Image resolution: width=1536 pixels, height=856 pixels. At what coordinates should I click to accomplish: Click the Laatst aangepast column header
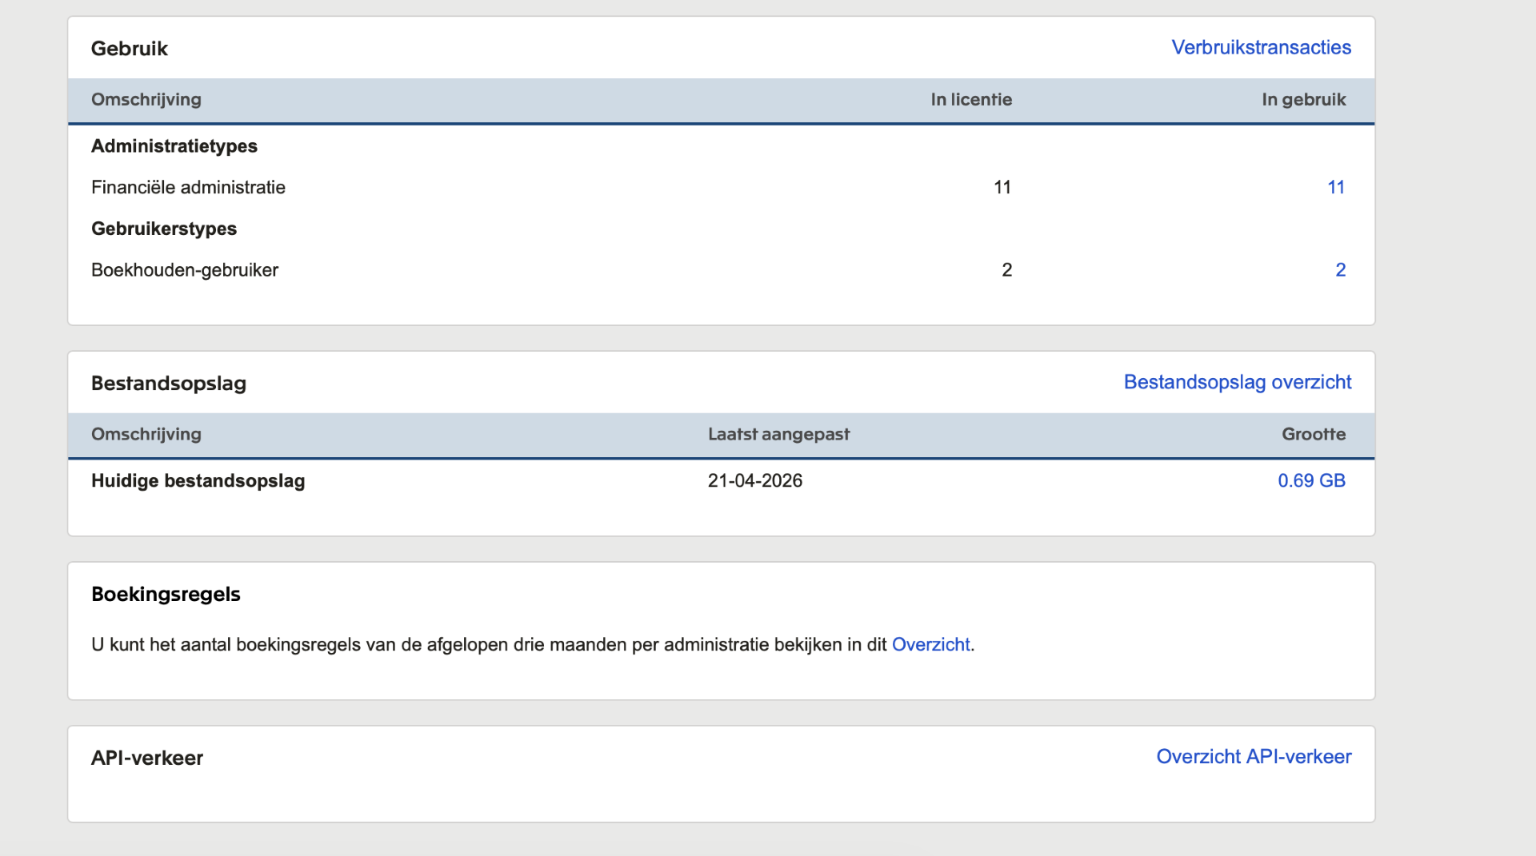[x=778, y=435]
